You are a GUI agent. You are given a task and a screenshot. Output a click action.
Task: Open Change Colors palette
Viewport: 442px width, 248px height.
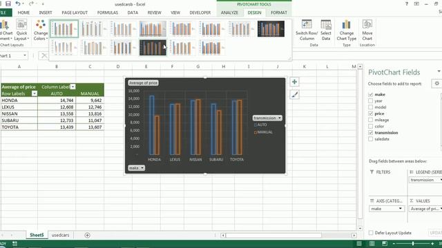[x=41, y=30]
